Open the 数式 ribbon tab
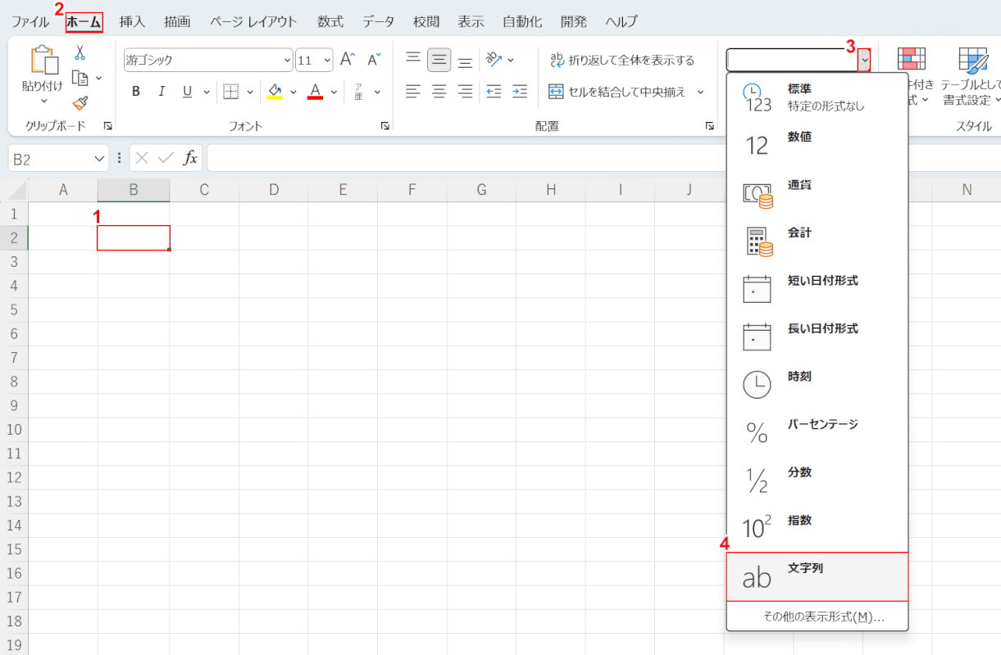 pyautogui.click(x=330, y=22)
